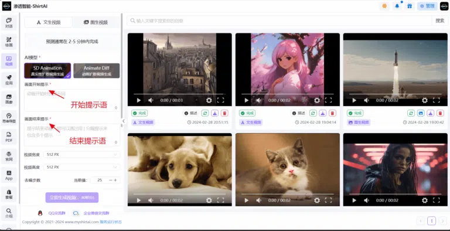Show 描述 description for anime girl video
This screenshot has width=450, height=231.
click(298, 113)
